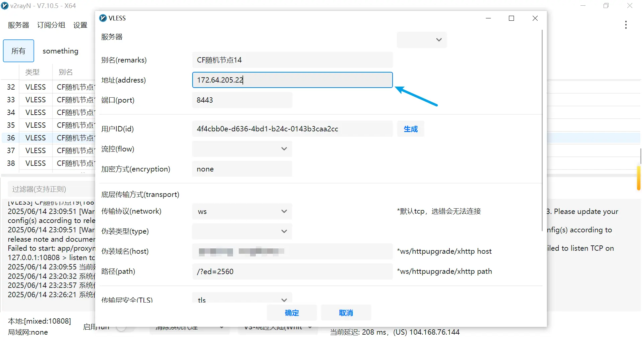Viewport: 642px width, 341px height.
Task: Click the VLESS dialog vertical scrollbar
Action: [542, 130]
